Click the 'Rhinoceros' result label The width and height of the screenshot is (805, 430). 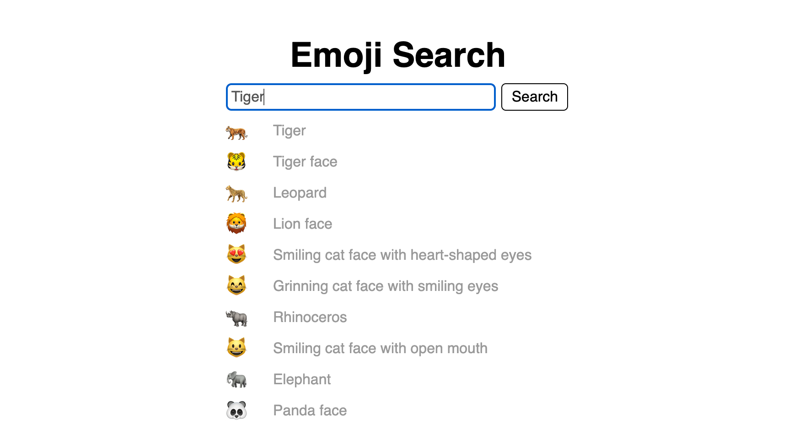click(x=310, y=317)
